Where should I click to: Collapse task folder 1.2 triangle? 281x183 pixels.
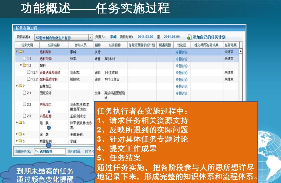21,65
